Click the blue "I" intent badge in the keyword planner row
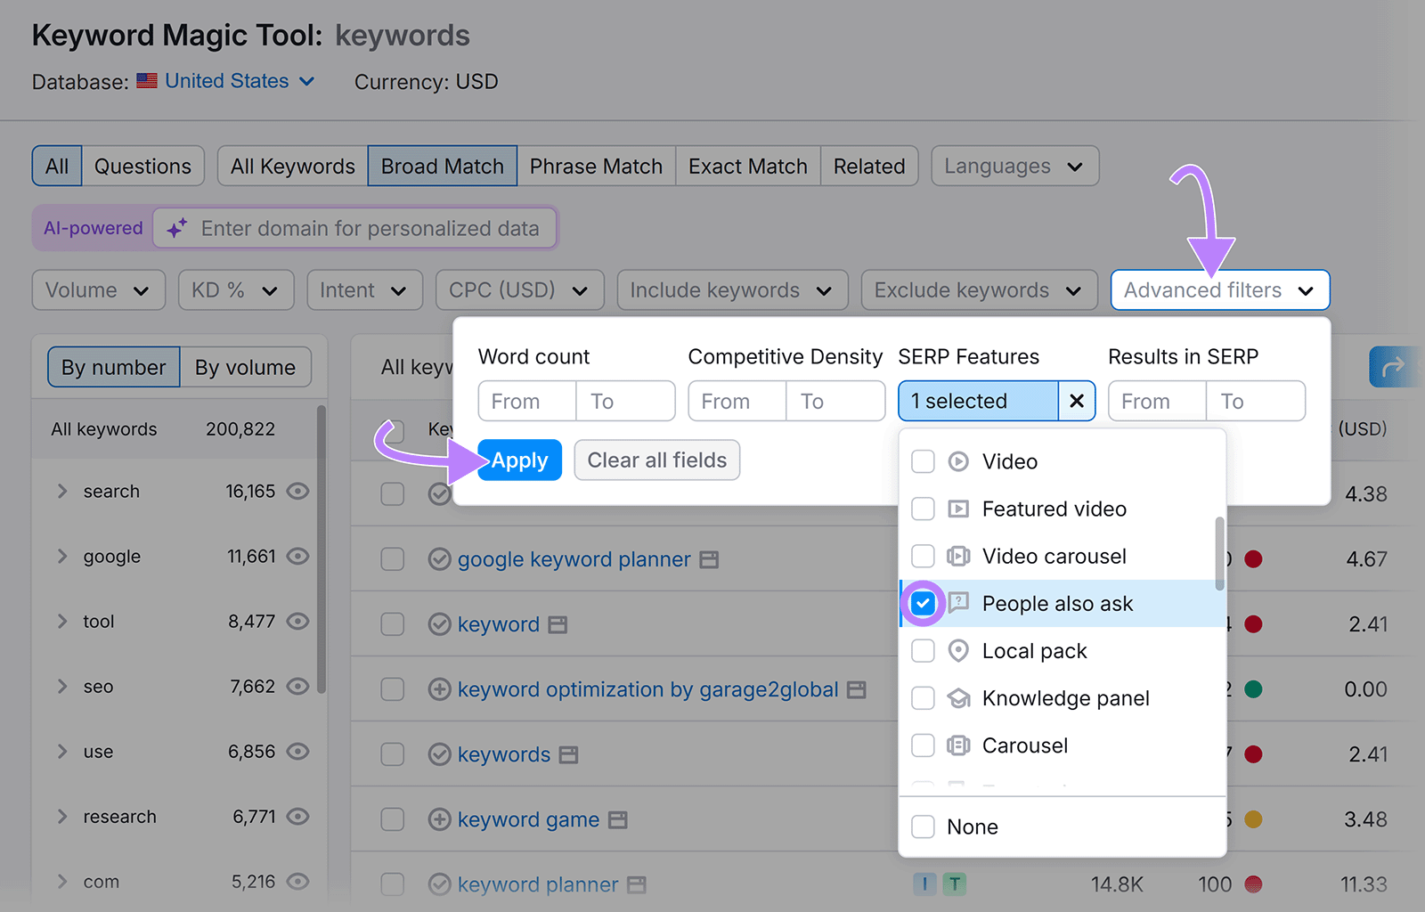This screenshot has height=912, width=1425. [924, 883]
